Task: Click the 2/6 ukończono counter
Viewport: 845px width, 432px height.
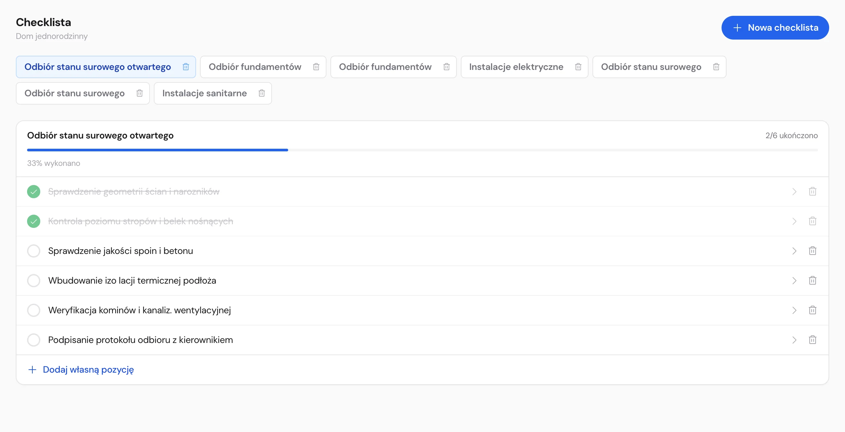Action: point(792,136)
